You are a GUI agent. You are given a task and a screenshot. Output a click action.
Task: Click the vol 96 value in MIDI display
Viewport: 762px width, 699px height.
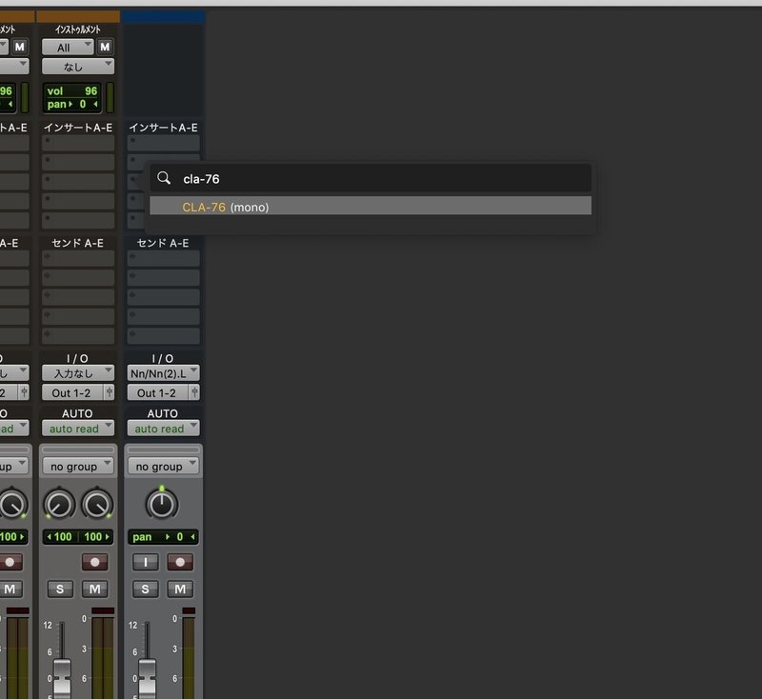pos(72,90)
